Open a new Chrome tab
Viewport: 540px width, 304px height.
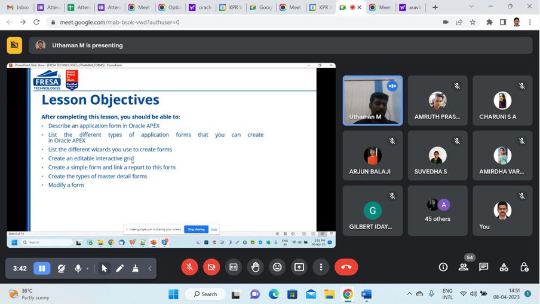435,7
